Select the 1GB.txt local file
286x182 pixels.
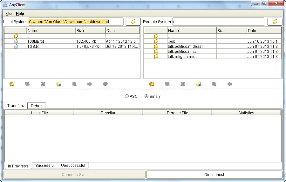coord(33,47)
